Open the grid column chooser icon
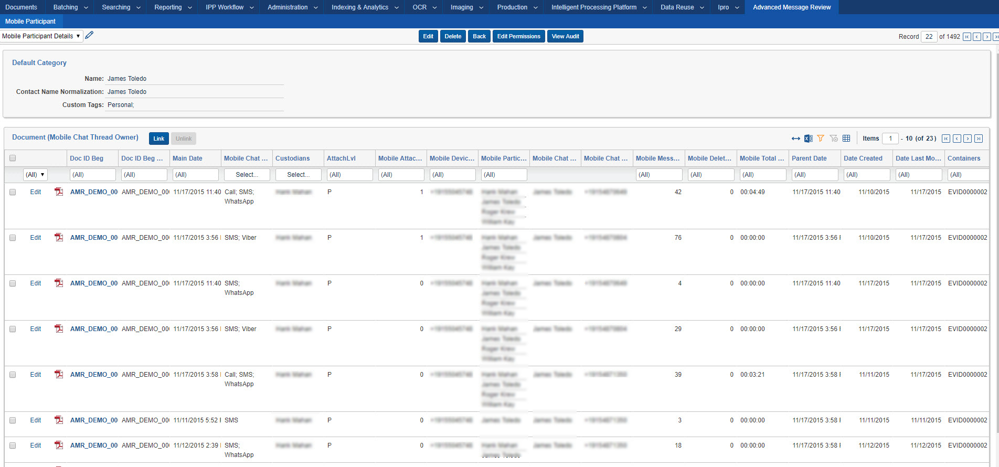 coord(846,139)
